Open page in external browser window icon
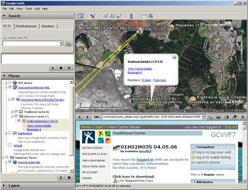This screenshot has width=248, height=190. pyautogui.click(x=235, y=117)
